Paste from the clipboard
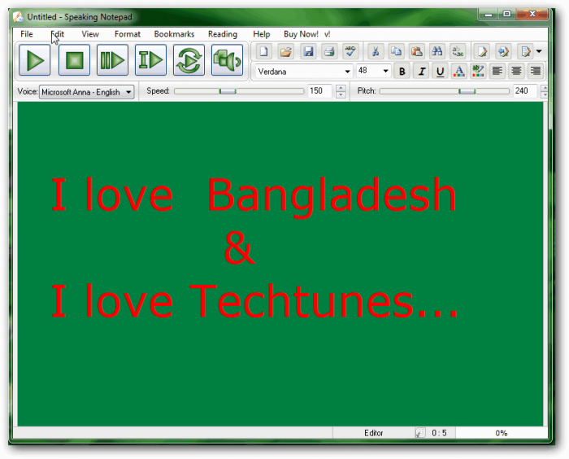This screenshot has width=569, height=459. [x=416, y=51]
